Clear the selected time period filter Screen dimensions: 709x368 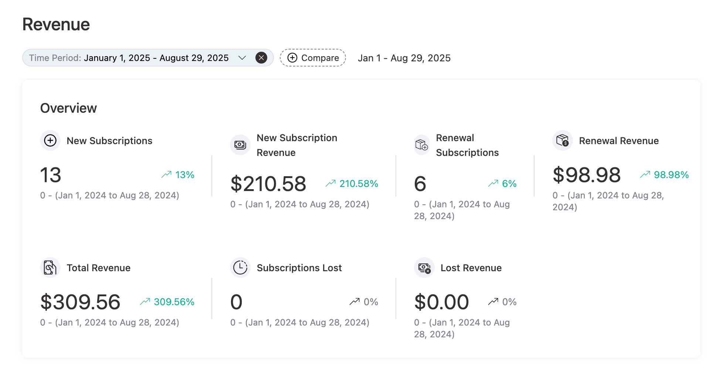click(261, 58)
